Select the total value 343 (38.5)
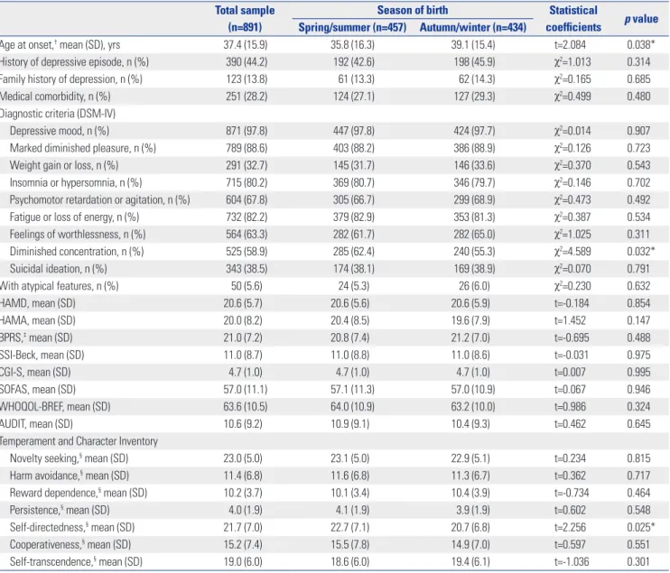 247,269
